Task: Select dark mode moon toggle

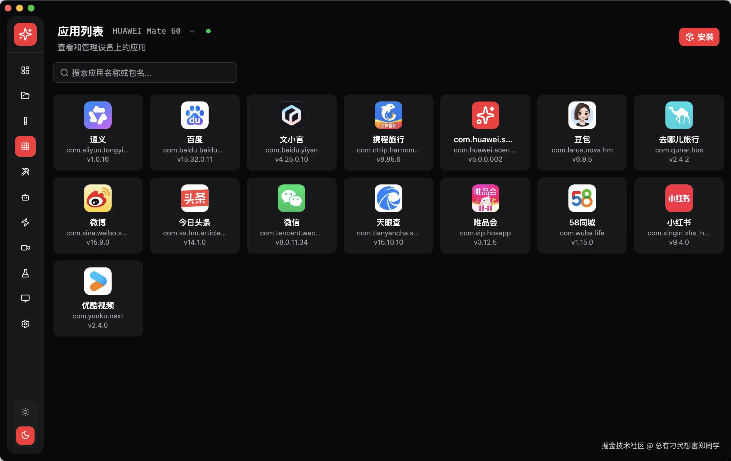Action: [x=25, y=435]
